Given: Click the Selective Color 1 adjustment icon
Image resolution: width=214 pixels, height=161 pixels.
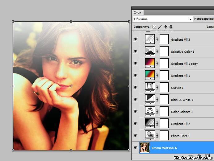Looking at the screenshot, I should (x=150, y=51).
